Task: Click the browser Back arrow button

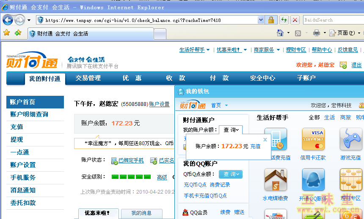Action: point(8,20)
